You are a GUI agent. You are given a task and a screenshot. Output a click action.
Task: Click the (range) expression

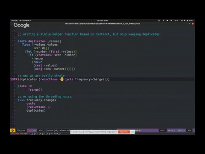click(35, 90)
